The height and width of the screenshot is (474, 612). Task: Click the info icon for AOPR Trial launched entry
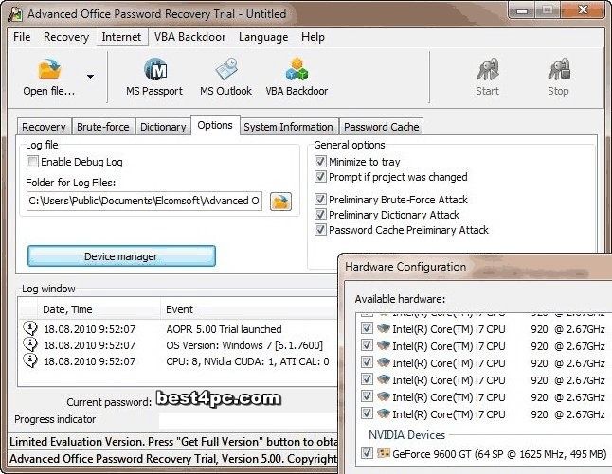(x=30, y=328)
